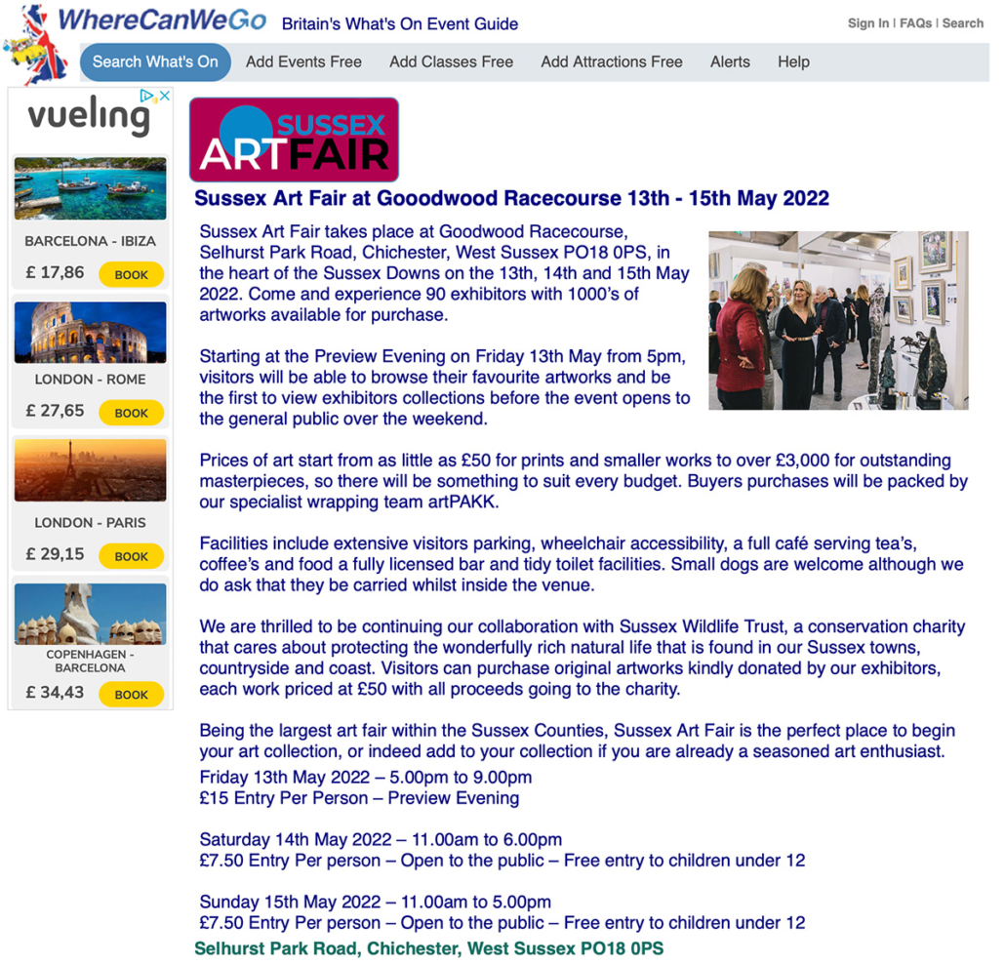Click the green Selhurst Park Road address

pos(428,948)
